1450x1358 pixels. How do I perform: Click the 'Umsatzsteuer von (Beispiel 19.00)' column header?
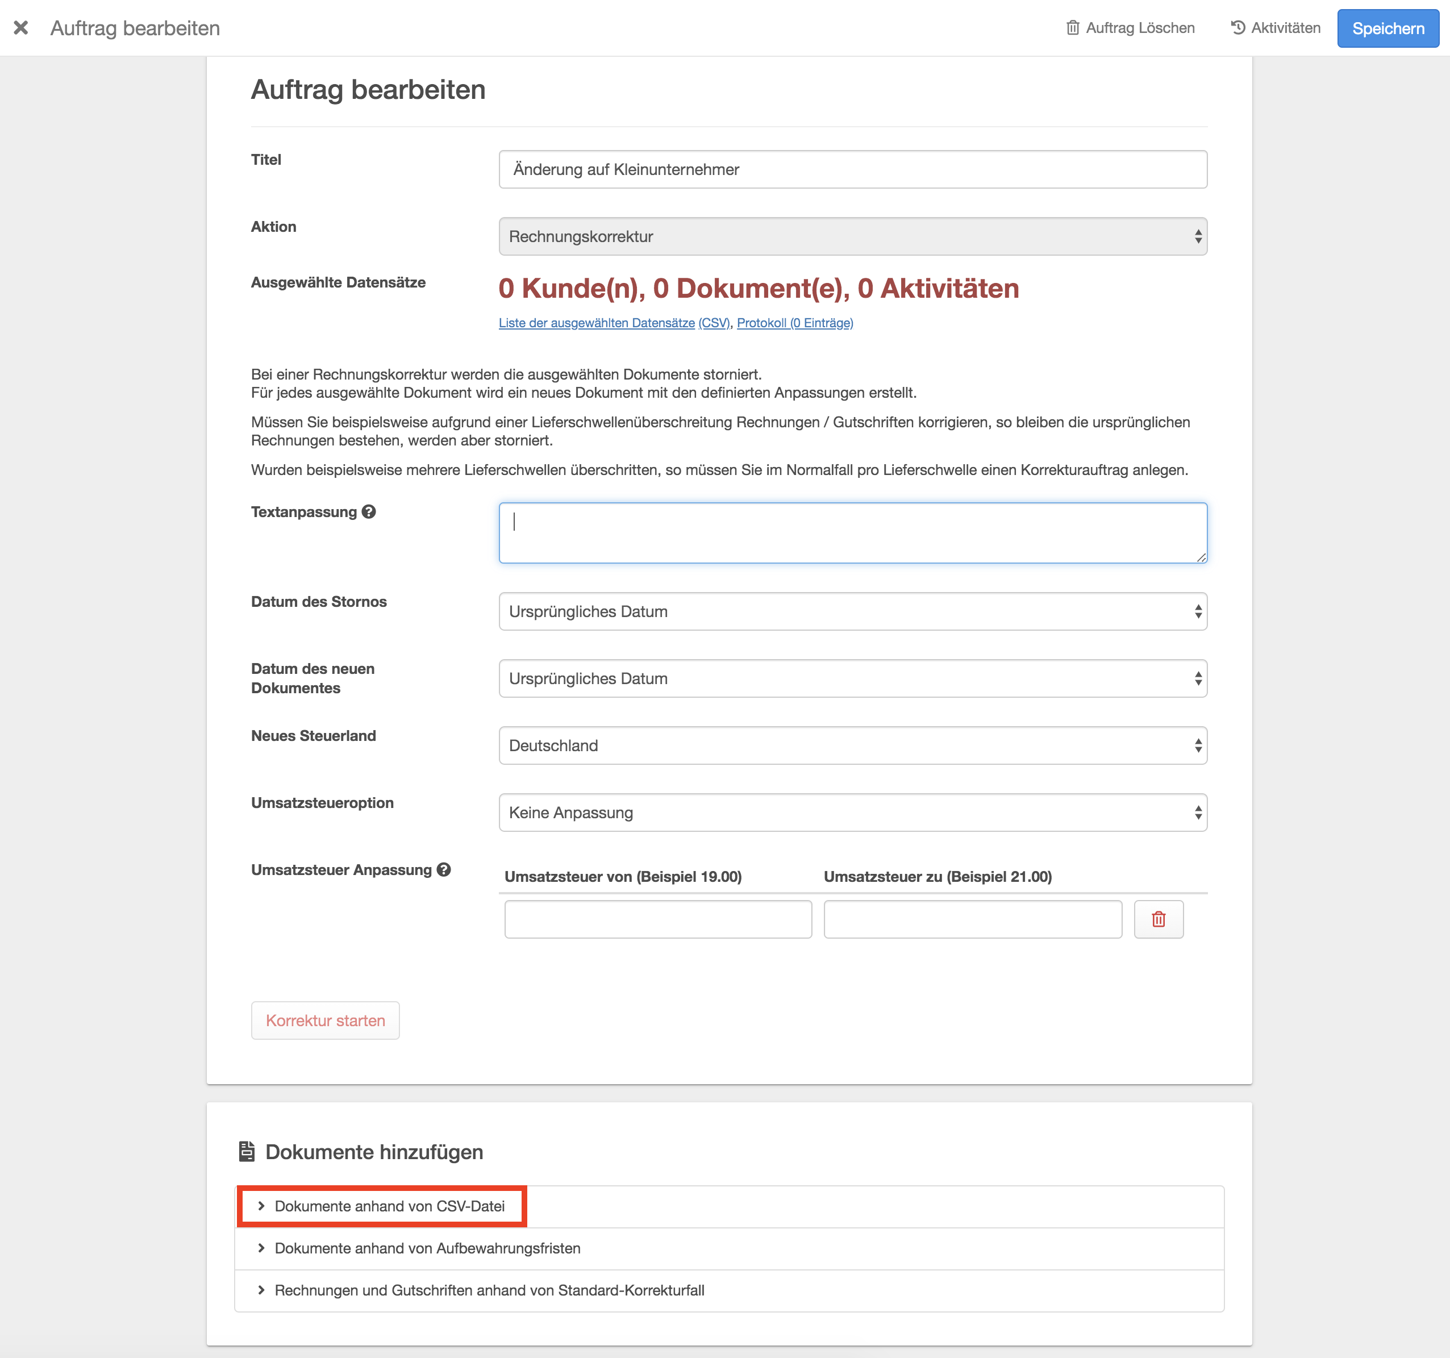point(623,877)
